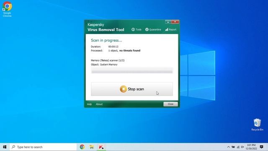
Task: Minimize the Kaspersky Virus Removal Tool window
Action: pyautogui.click(x=168, y=22)
